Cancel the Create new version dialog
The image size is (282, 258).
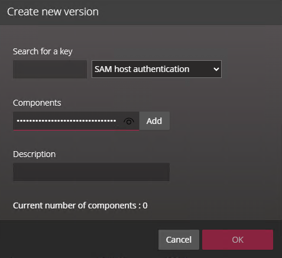tap(179, 240)
